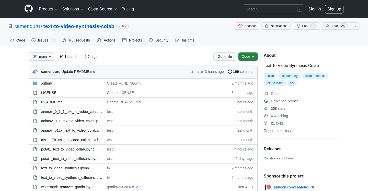Viewport: 368px width, 191px height.
Task: Click the GitHub logo in header
Action: (29, 9)
